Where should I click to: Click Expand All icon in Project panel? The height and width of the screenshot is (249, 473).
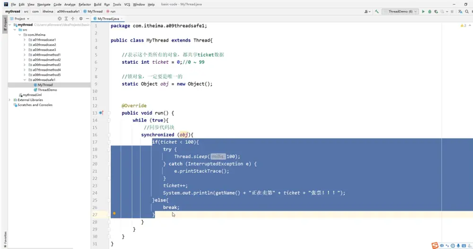click(66, 19)
